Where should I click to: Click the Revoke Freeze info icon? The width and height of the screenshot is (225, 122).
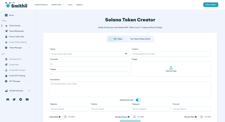[129, 117]
